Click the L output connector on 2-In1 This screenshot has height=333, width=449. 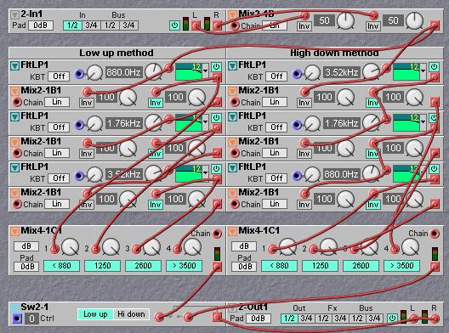click(x=196, y=25)
